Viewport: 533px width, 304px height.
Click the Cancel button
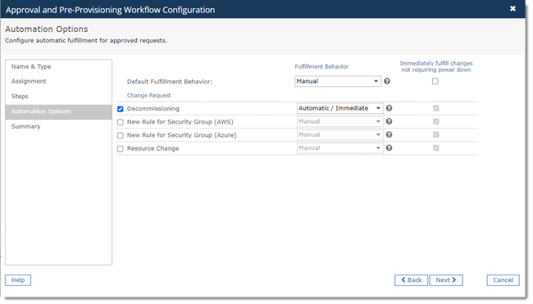[x=503, y=280]
